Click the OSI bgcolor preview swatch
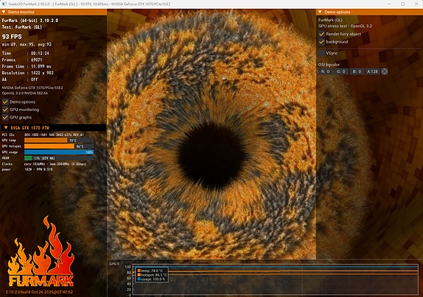Screen dimensions: 423x297 point(385,71)
